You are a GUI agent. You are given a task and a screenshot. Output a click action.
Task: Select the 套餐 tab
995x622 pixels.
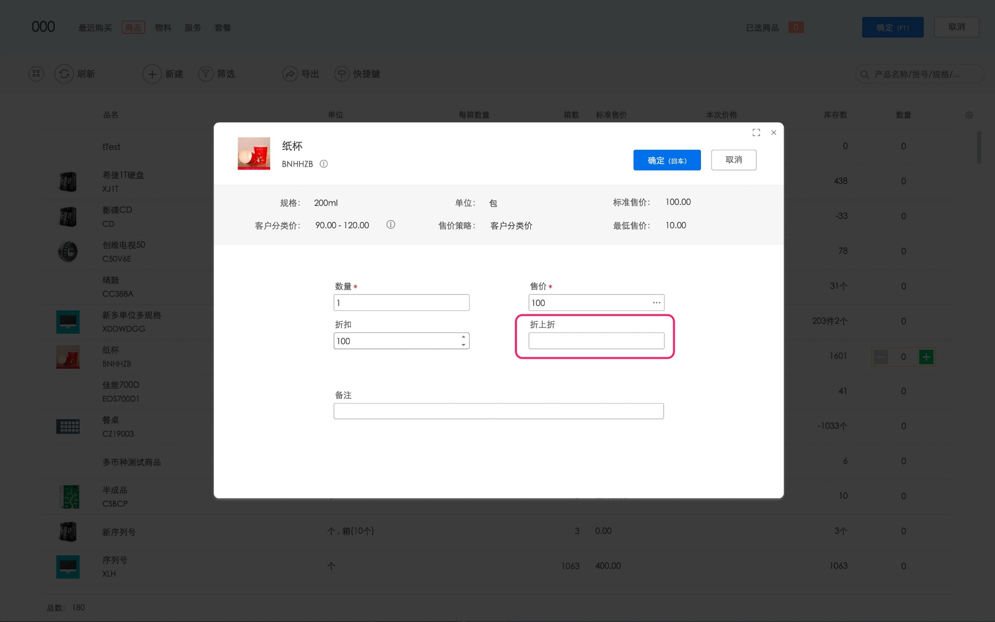pyautogui.click(x=222, y=27)
